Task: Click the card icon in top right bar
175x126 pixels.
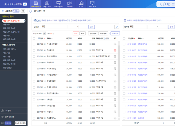Action: point(169,4)
